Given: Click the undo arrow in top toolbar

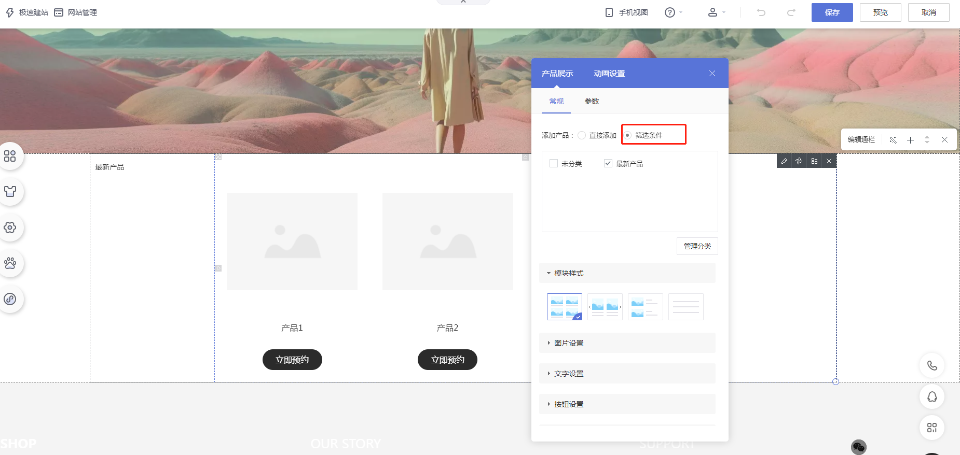Looking at the screenshot, I should [761, 12].
